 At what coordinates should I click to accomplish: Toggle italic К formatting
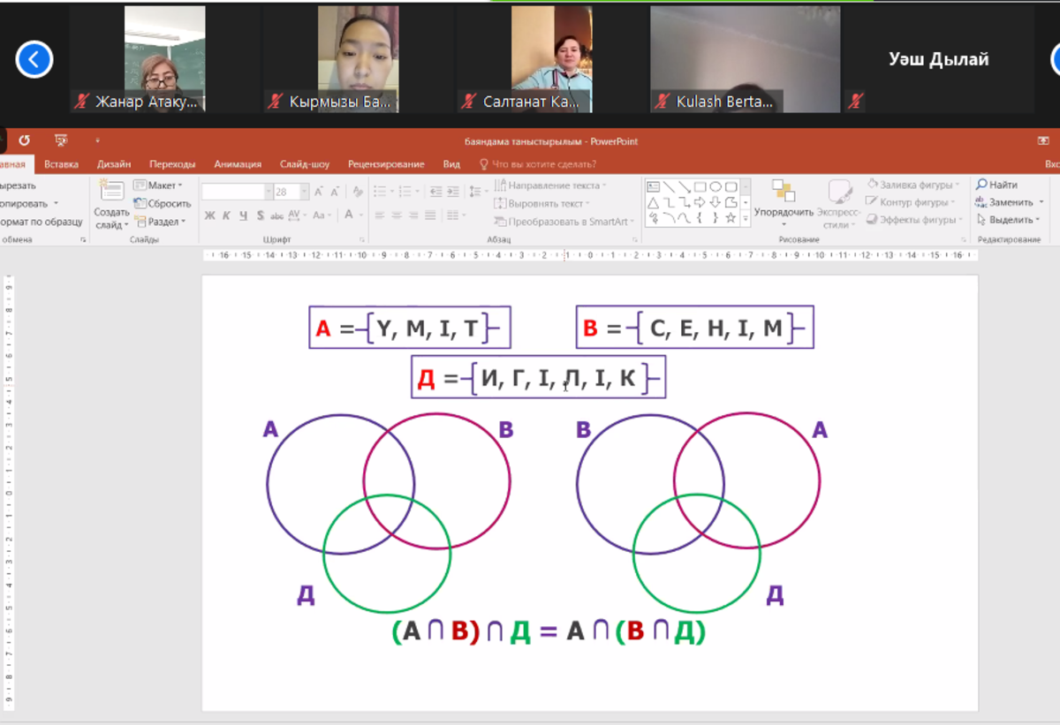click(226, 215)
